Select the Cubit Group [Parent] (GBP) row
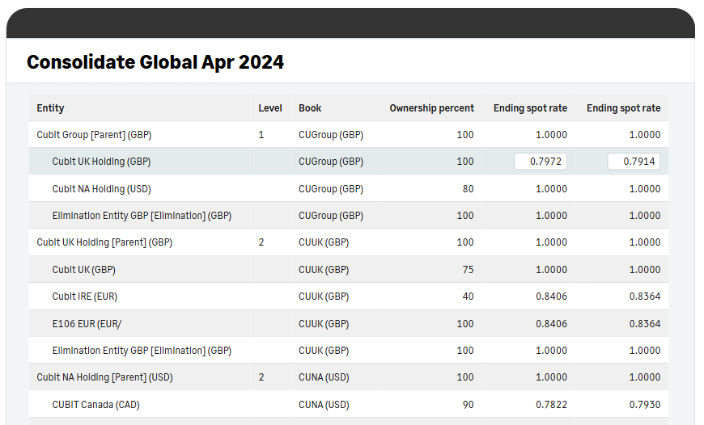The image size is (704, 425). [349, 134]
